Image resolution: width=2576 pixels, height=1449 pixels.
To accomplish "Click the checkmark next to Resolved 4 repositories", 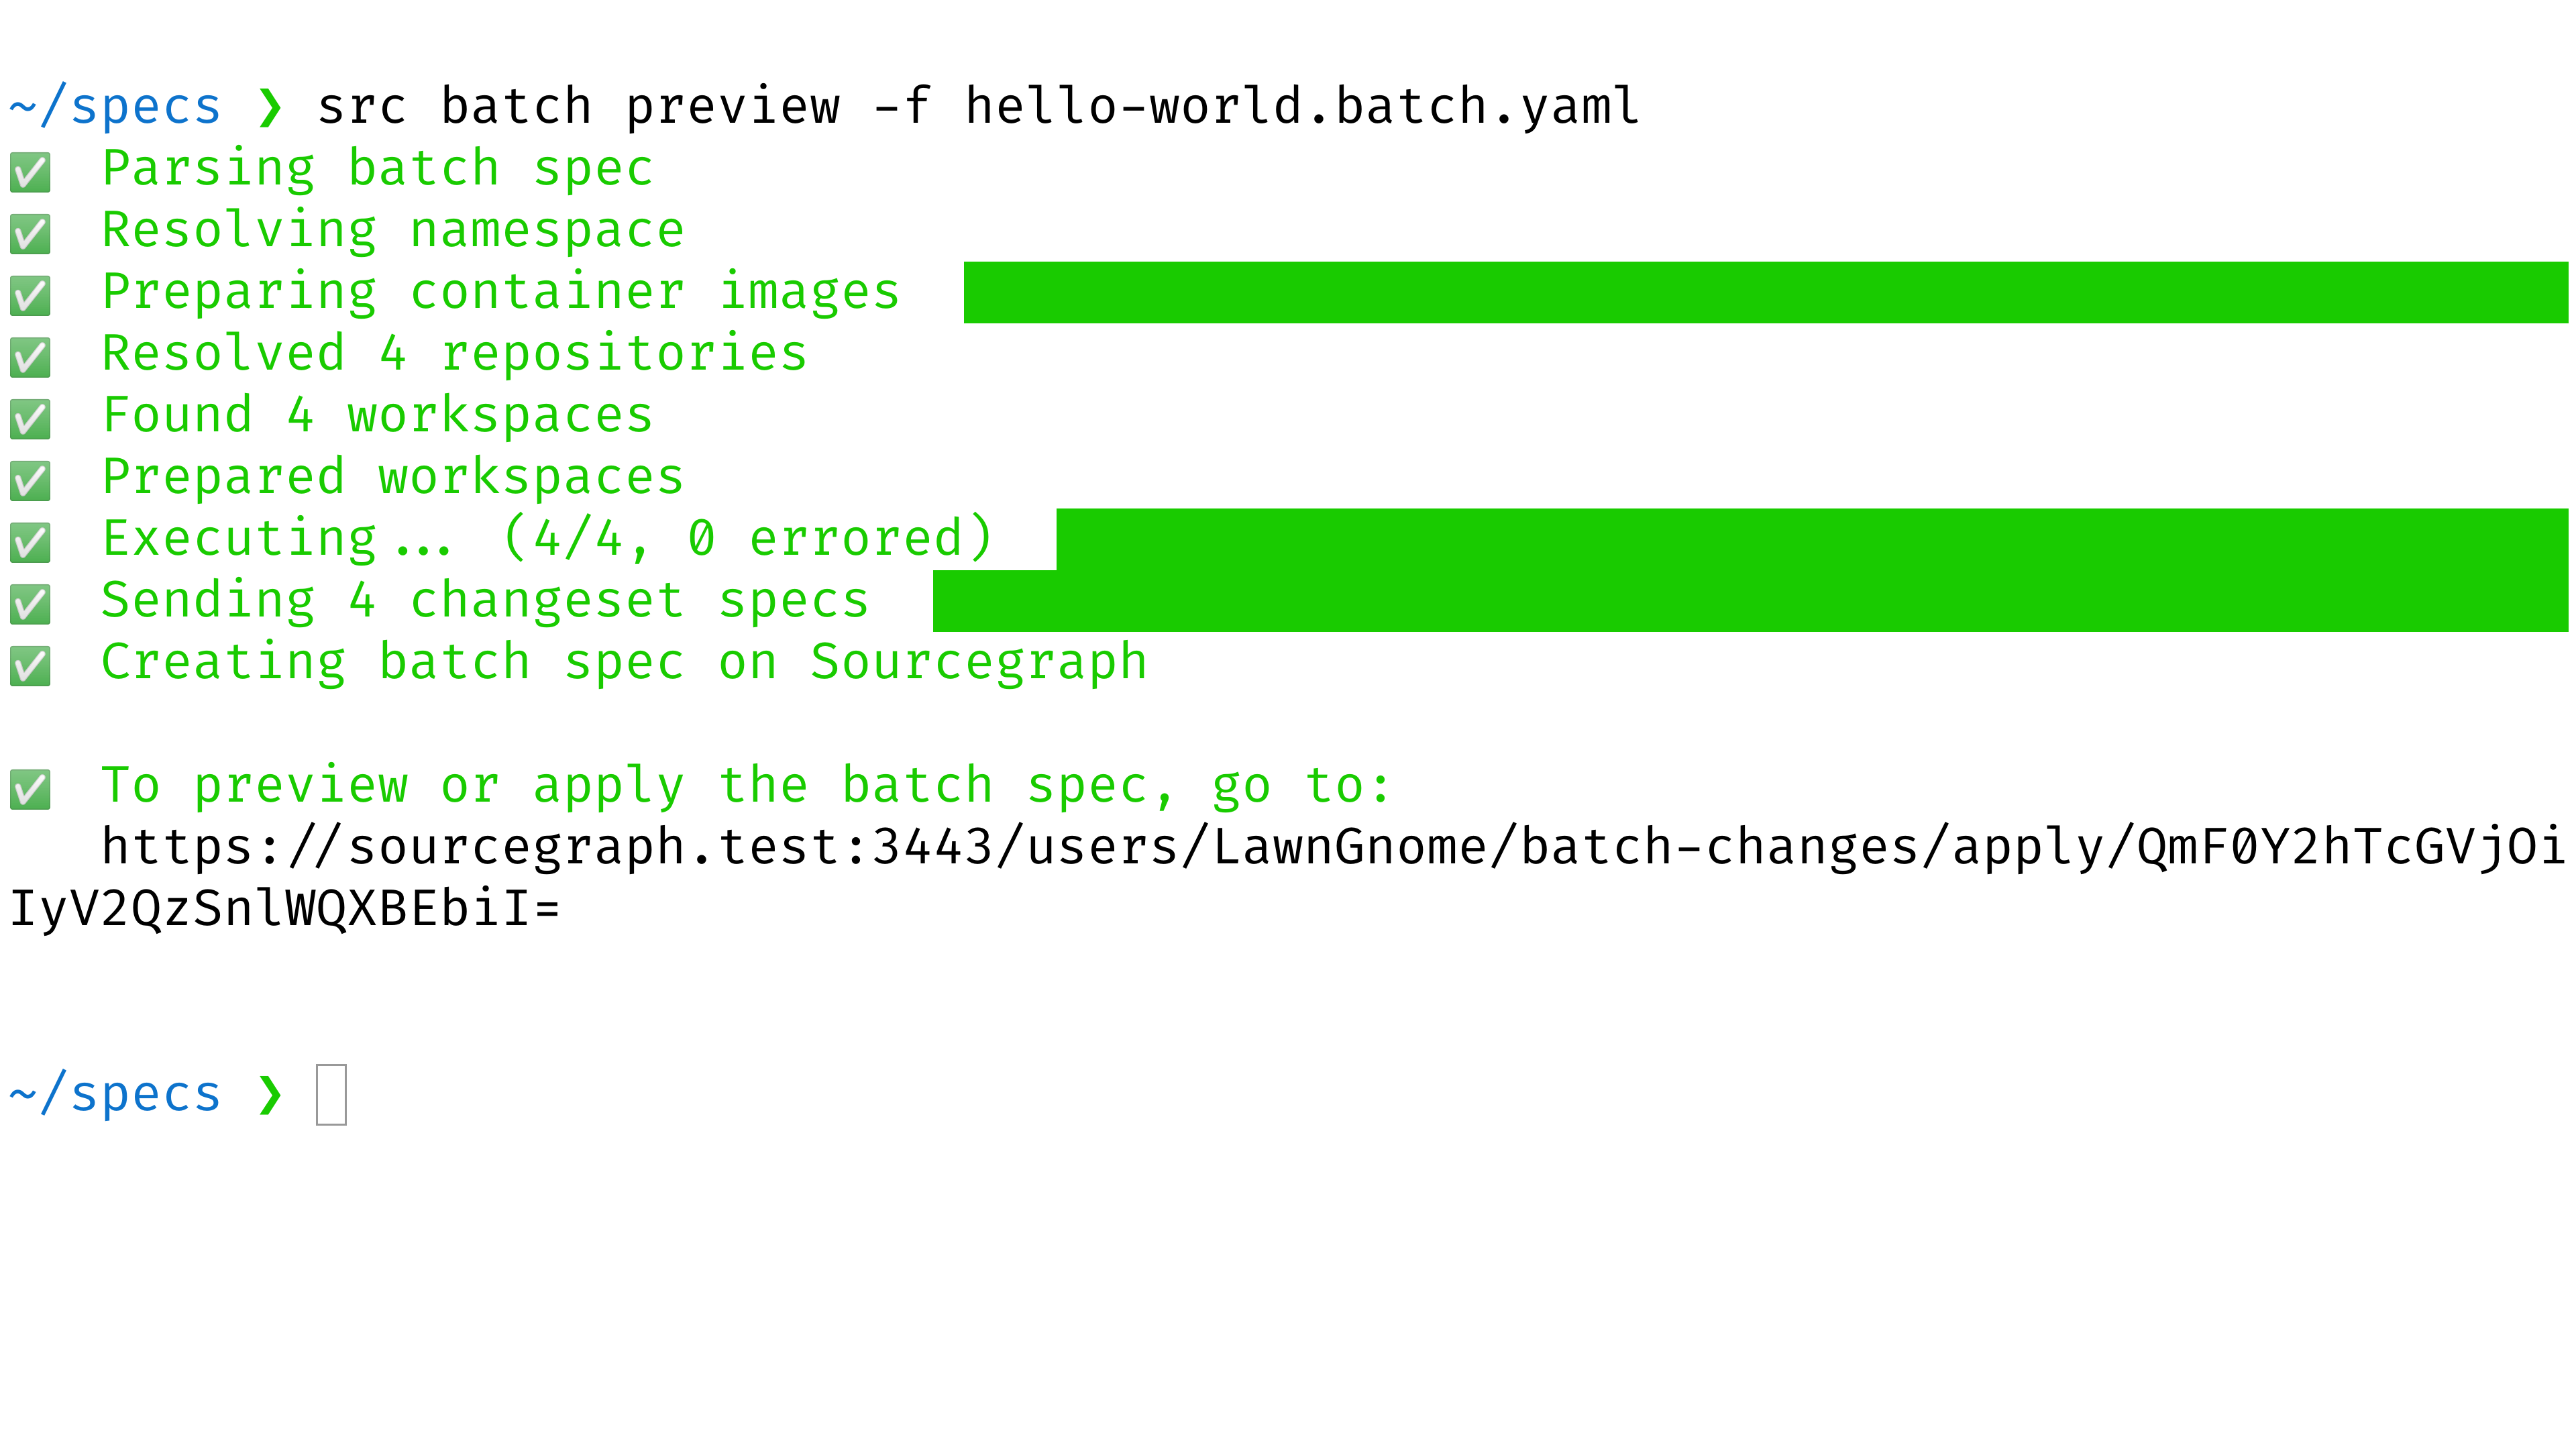I will point(30,357).
